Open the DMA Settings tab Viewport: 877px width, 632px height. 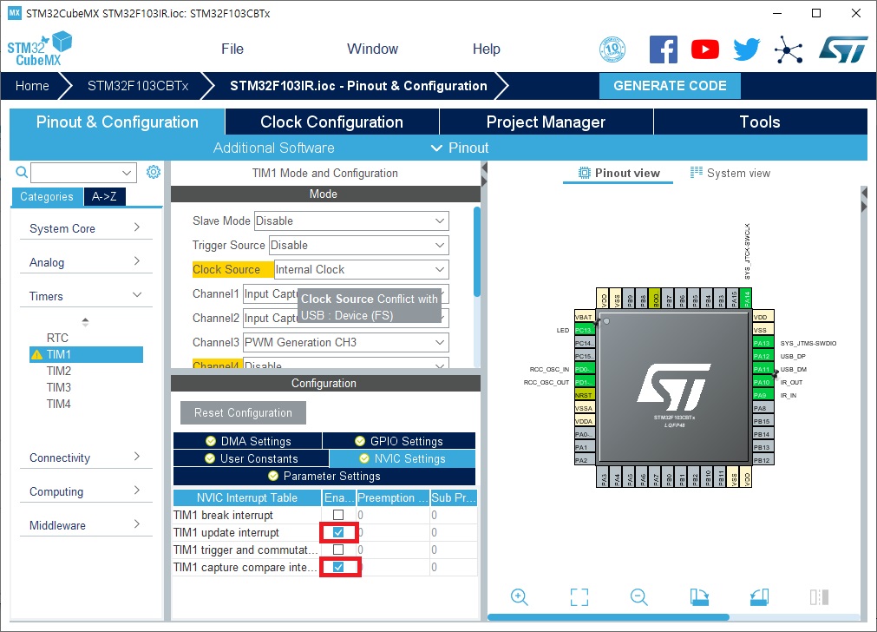(x=248, y=440)
